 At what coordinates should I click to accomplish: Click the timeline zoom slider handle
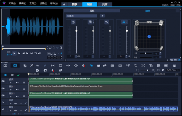pyautogui.click(x=147, y=70)
